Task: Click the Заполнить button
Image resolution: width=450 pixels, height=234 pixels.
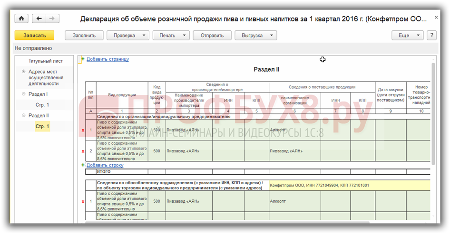Action: click(84, 35)
